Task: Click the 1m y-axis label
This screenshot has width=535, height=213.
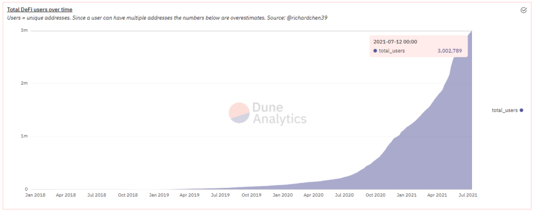Action: (x=24, y=136)
